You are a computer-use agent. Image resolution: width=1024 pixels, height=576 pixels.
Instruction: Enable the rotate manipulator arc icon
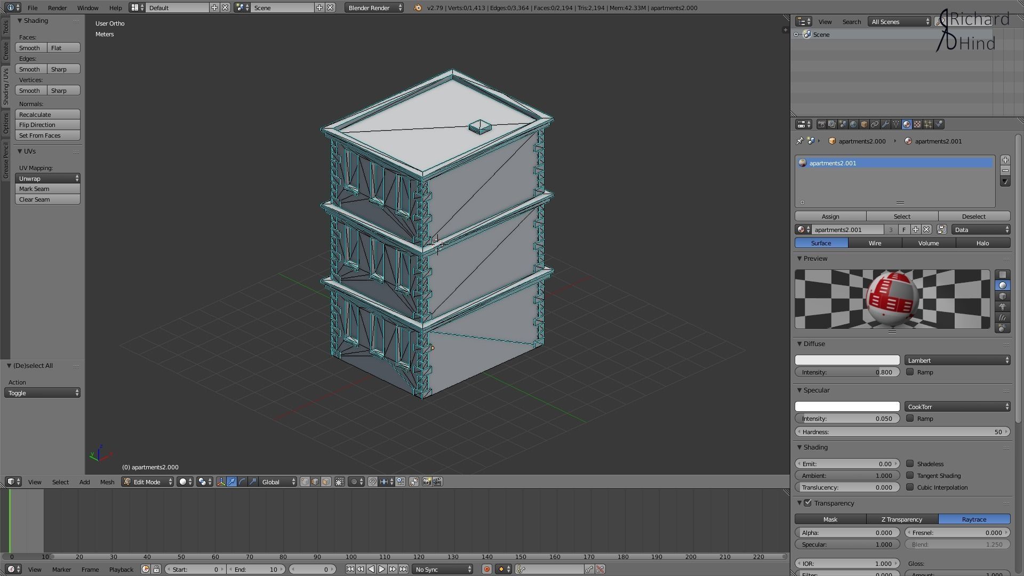(x=242, y=482)
